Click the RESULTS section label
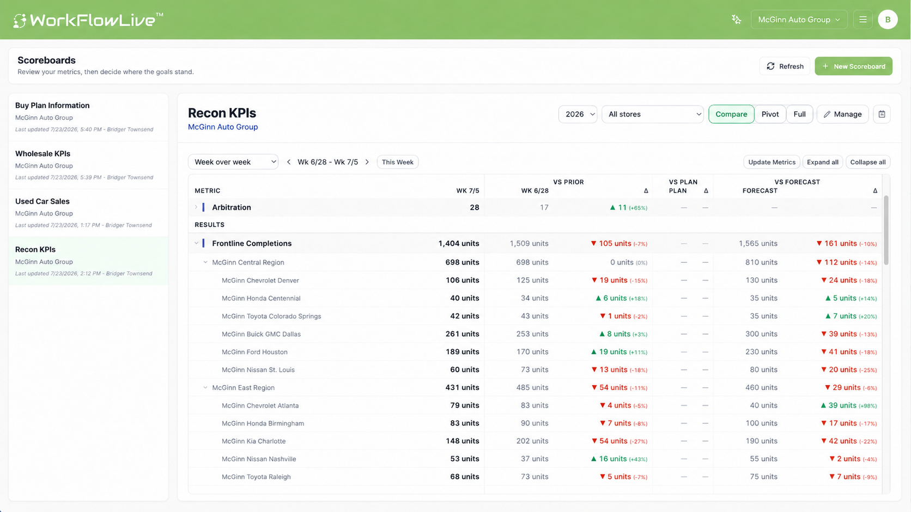Image resolution: width=911 pixels, height=512 pixels. pos(209,225)
